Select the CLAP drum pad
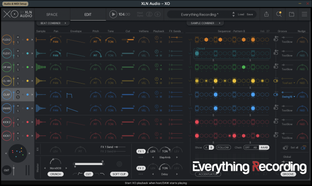This screenshot has width=312, height=186. pyautogui.click(x=7, y=94)
